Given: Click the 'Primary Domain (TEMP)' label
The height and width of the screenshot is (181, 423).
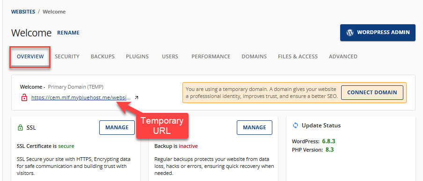Looking at the screenshot, I should pyautogui.click(x=76, y=87).
